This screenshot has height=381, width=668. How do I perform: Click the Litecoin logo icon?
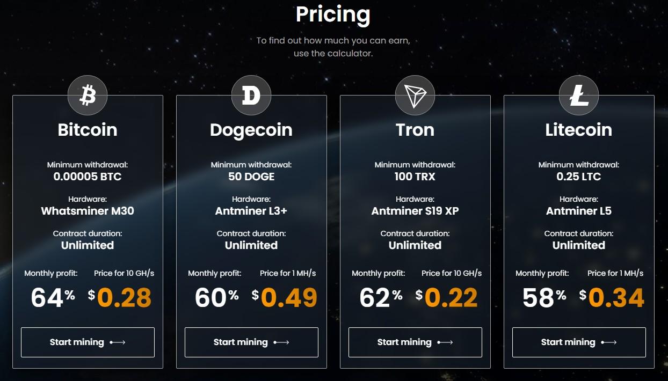click(579, 96)
